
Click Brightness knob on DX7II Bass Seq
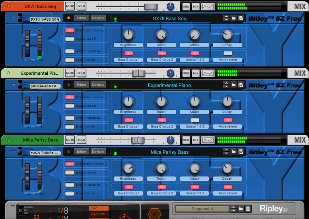point(128,35)
